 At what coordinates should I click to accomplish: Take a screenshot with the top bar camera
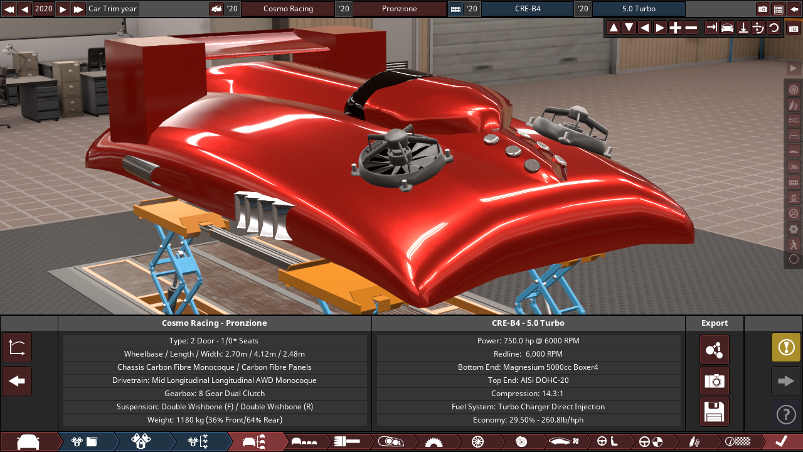(x=763, y=9)
